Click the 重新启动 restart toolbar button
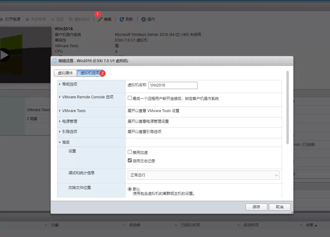 [79, 19]
